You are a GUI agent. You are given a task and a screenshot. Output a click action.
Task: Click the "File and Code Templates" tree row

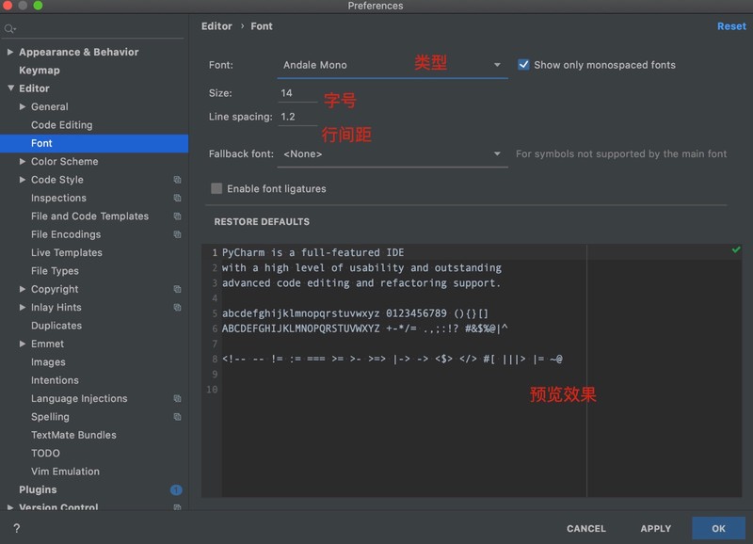coord(94,216)
